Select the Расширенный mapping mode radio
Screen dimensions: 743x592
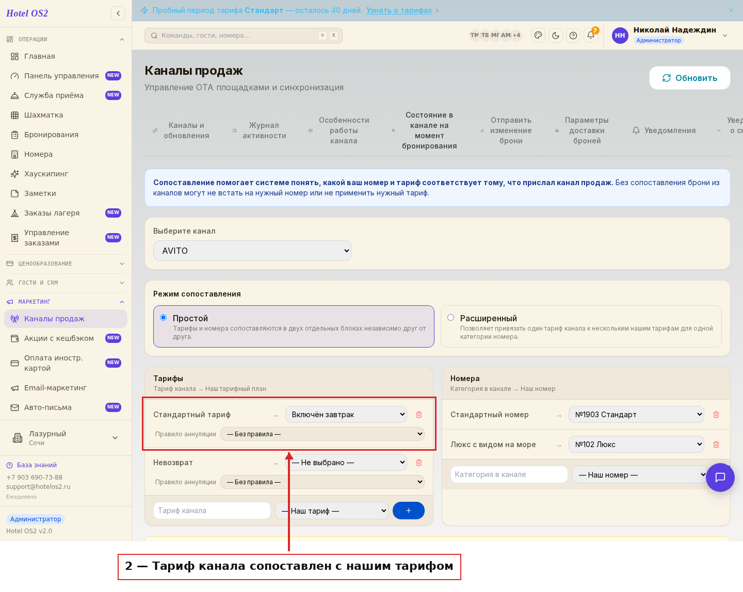pos(451,318)
